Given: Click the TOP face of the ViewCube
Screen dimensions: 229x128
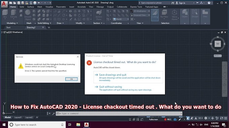Looking at the screenshot, I should [x=218, y=44].
